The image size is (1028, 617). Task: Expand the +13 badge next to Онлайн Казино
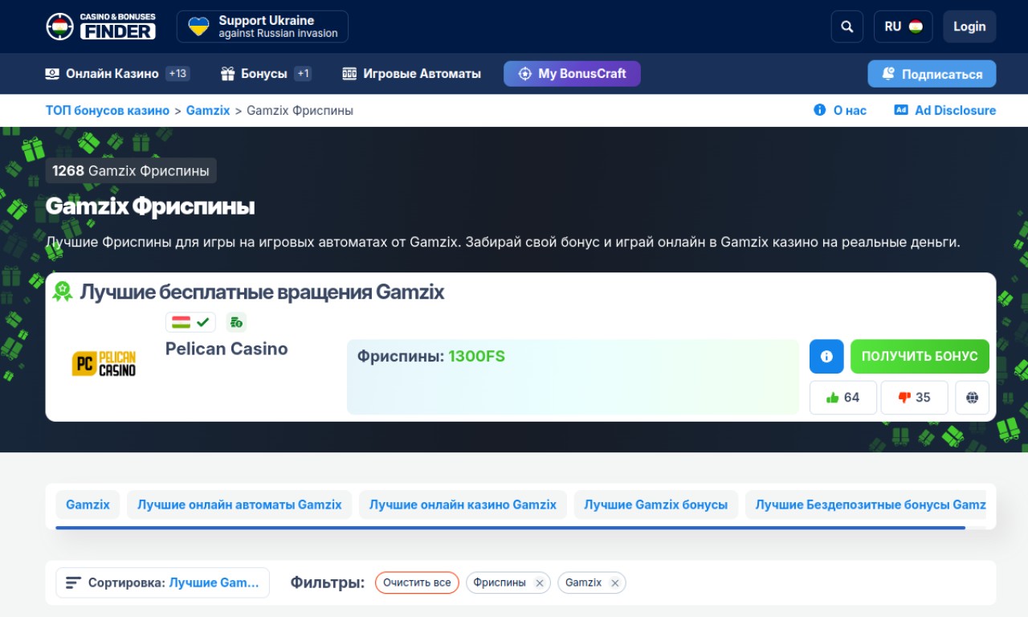tap(177, 74)
